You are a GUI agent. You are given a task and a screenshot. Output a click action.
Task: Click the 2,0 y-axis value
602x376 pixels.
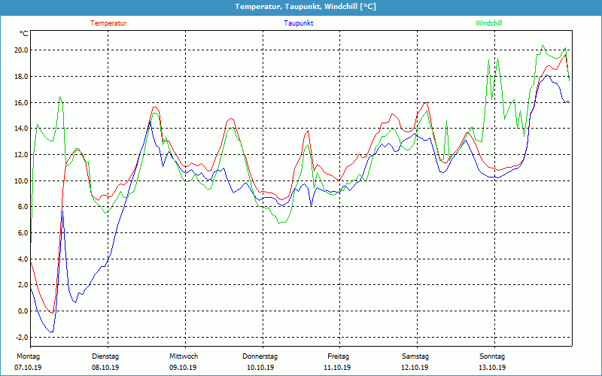point(23,285)
